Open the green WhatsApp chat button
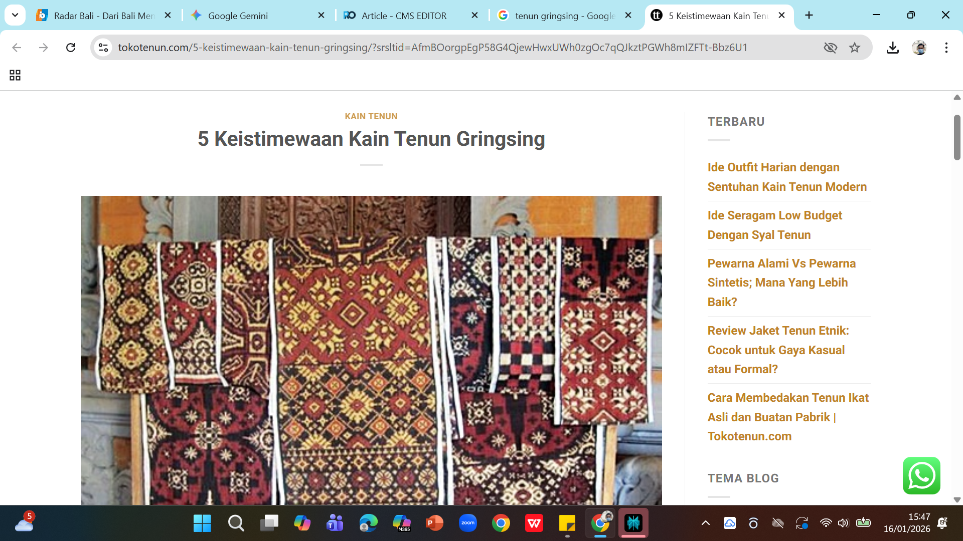The height and width of the screenshot is (541, 963). (x=922, y=475)
